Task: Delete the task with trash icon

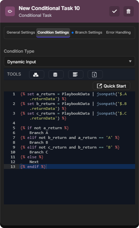Action: [128, 11]
